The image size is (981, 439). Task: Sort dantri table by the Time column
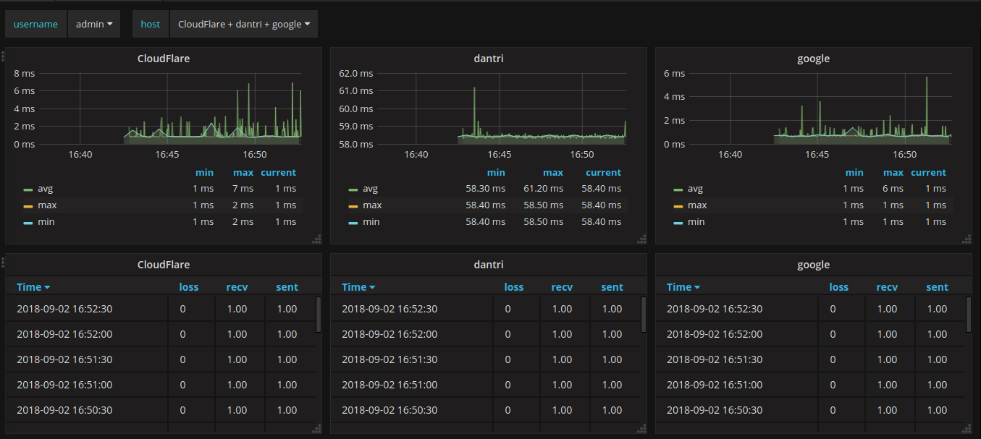coord(358,287)
